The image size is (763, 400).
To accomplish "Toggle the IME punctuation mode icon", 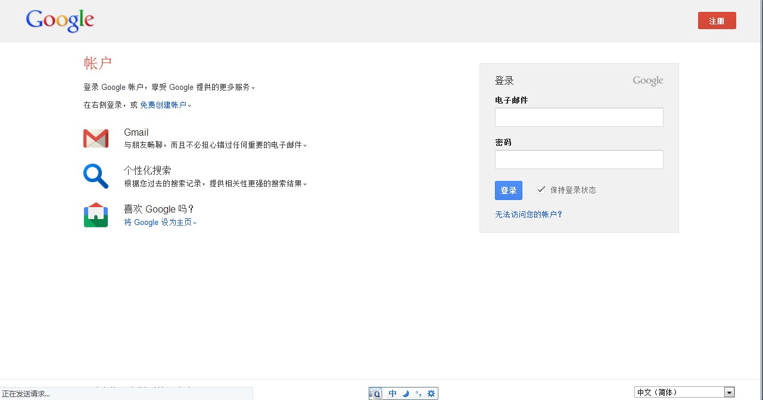I will (418, 393).
